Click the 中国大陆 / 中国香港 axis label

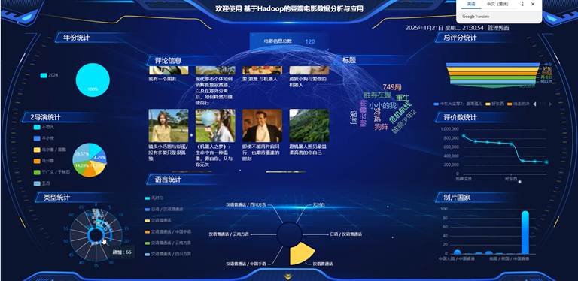(457, 259)
